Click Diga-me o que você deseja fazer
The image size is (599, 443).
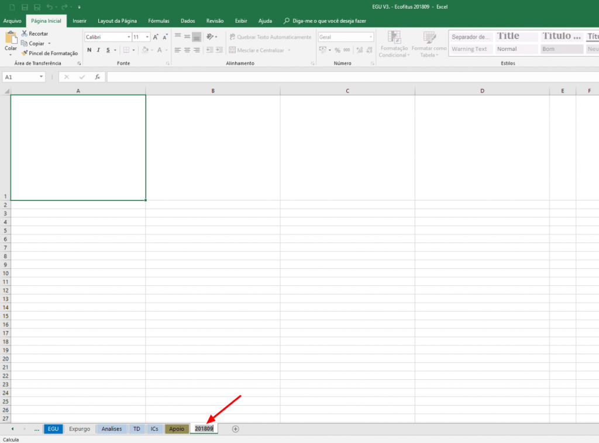pos(325,21)
